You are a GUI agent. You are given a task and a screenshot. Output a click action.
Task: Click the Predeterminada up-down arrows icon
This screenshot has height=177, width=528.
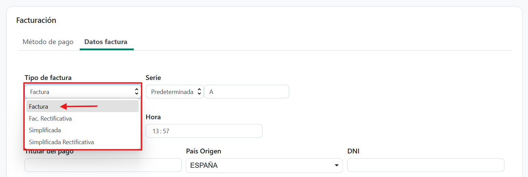(x=199, y=92)
